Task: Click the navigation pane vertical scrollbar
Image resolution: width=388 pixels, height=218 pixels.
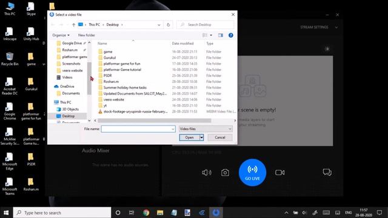Action: 89,78
